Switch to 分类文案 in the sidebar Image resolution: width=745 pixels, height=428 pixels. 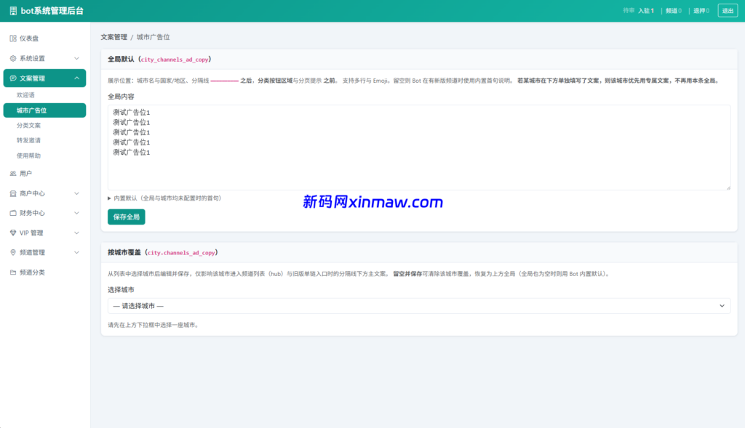click(30, 124)
